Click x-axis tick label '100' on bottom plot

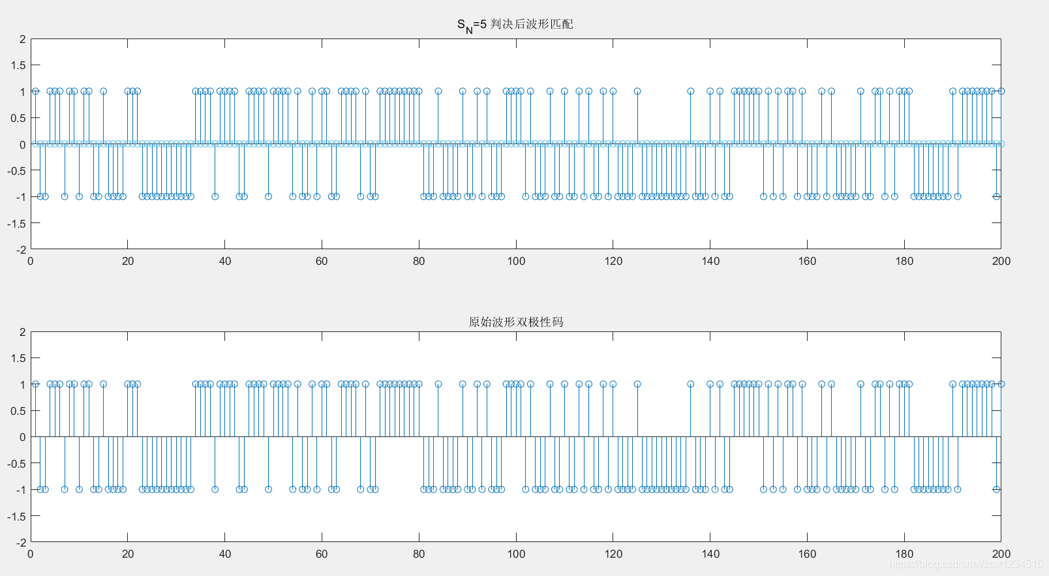[x=516, y=554]
